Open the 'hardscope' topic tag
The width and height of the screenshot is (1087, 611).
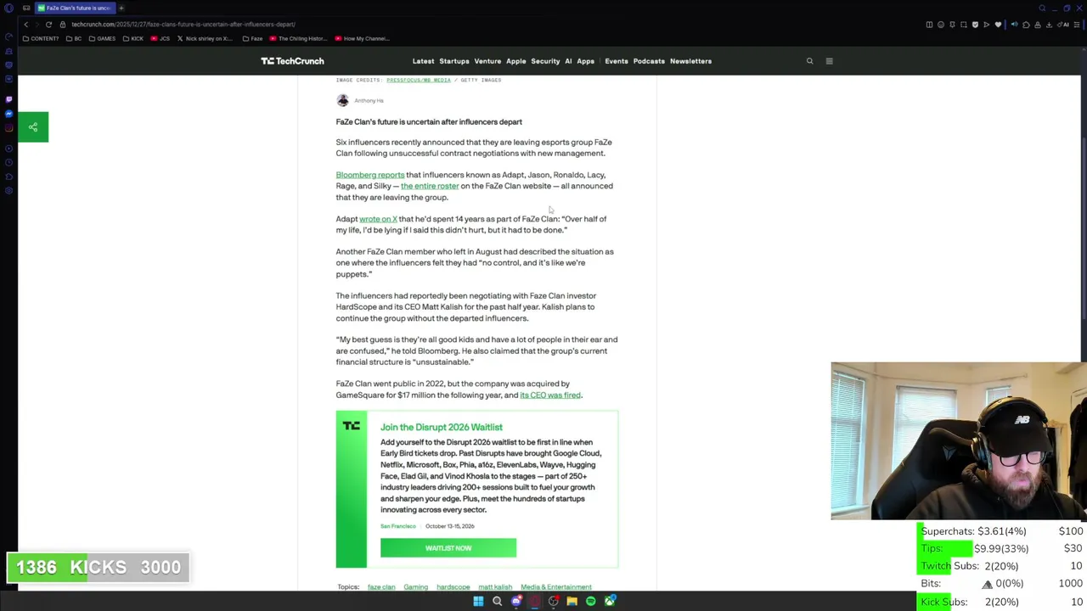coord(453,587)
